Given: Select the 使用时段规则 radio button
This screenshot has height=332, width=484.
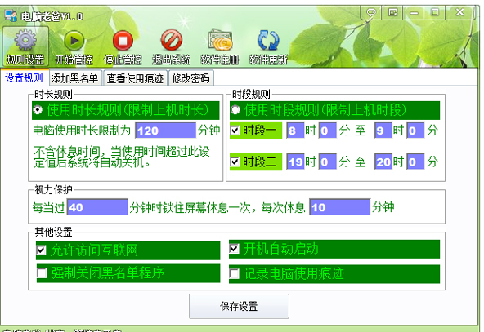Looking at the screenshot, I should pyautogui.click(x=235, y=109).
